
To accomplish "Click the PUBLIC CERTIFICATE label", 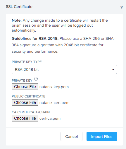I will [x=28, y=96].
